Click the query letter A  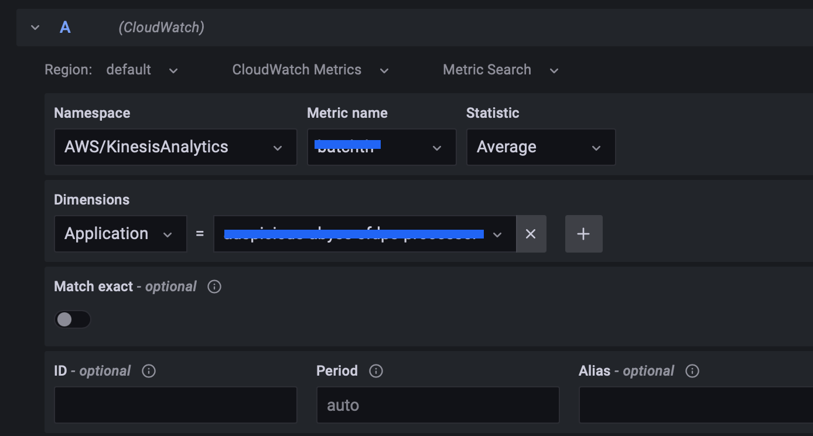click(64, 27)
